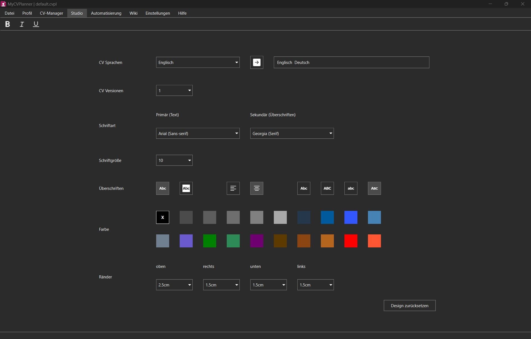Open the Hilfe menu
This screenshot has width=531, height=339.
(x=182, y=13)
